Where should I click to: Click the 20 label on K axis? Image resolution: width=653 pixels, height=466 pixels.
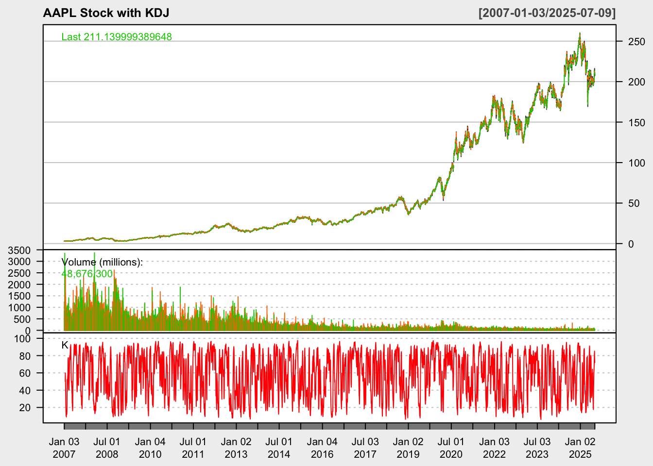(25, 408)
